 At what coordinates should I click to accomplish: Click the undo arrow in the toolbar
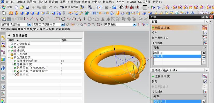point(50,7)
